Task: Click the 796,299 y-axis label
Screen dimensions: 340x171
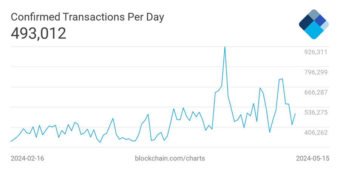Action: [316, 72]
